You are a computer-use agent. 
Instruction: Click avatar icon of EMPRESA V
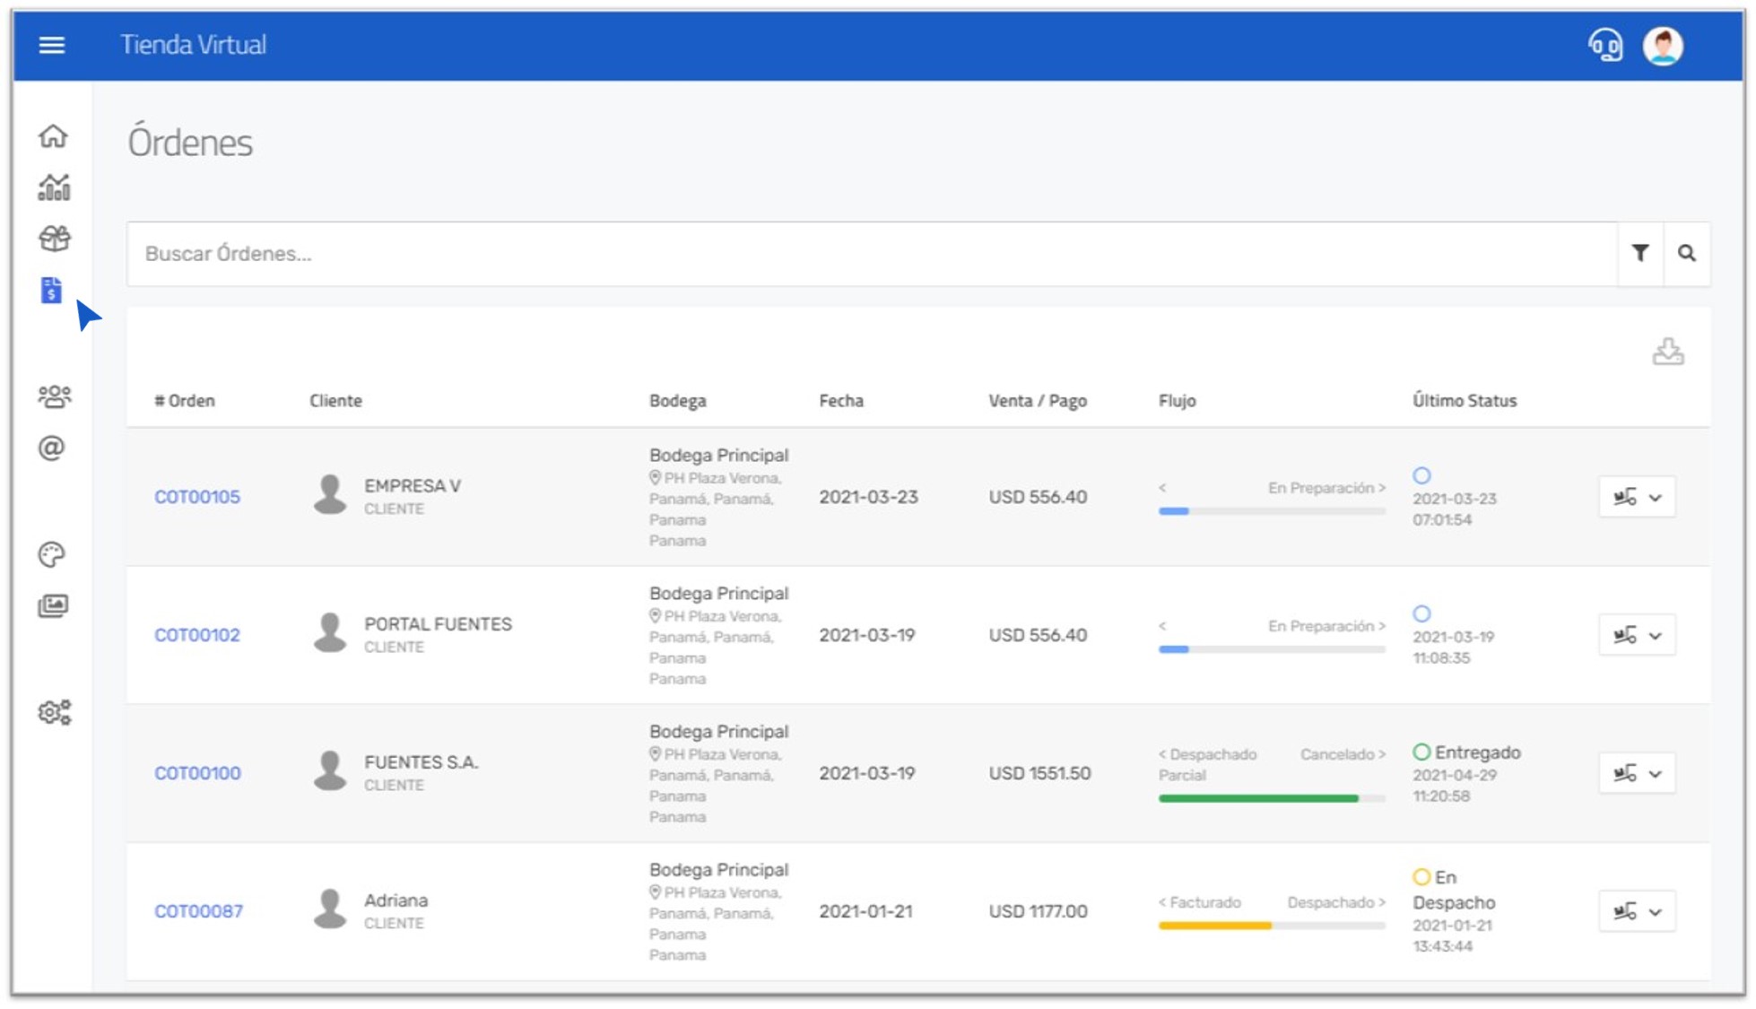click(x=330, y=494)
